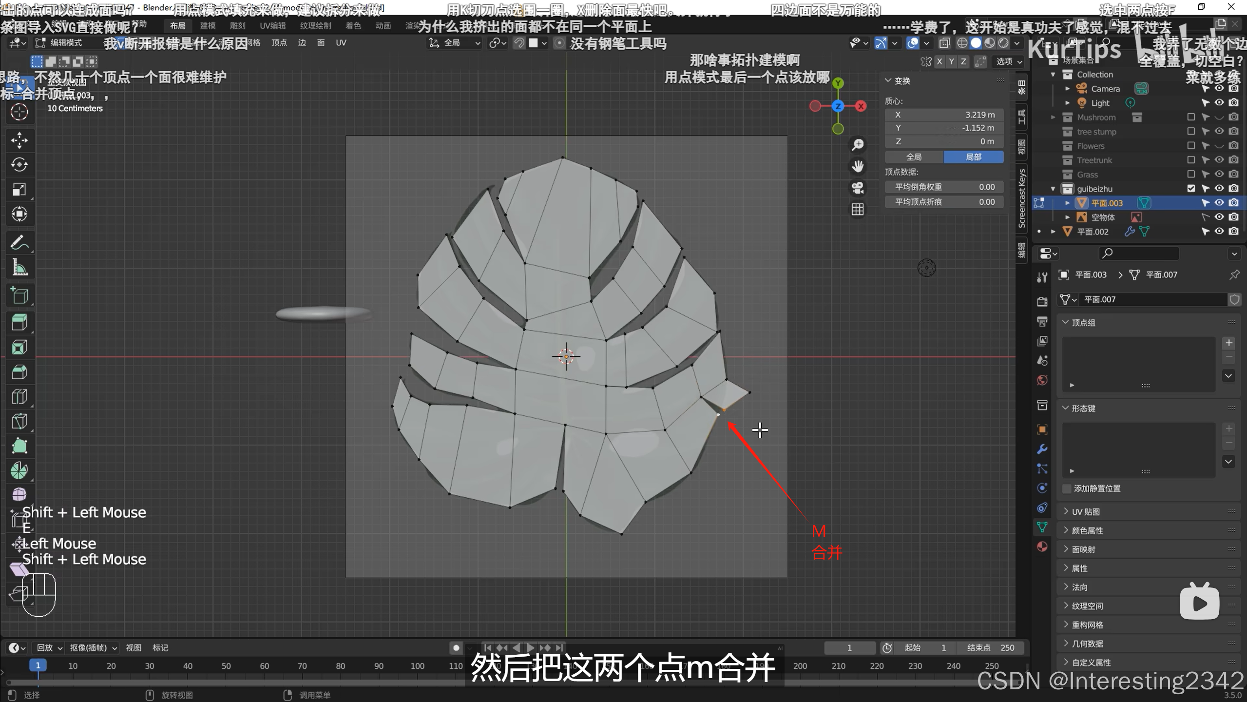The width and height of the screenshot is (1247, 702).
Task: Activate the Annotate tool
Action: pyautogui.click(x=19, y=243)
